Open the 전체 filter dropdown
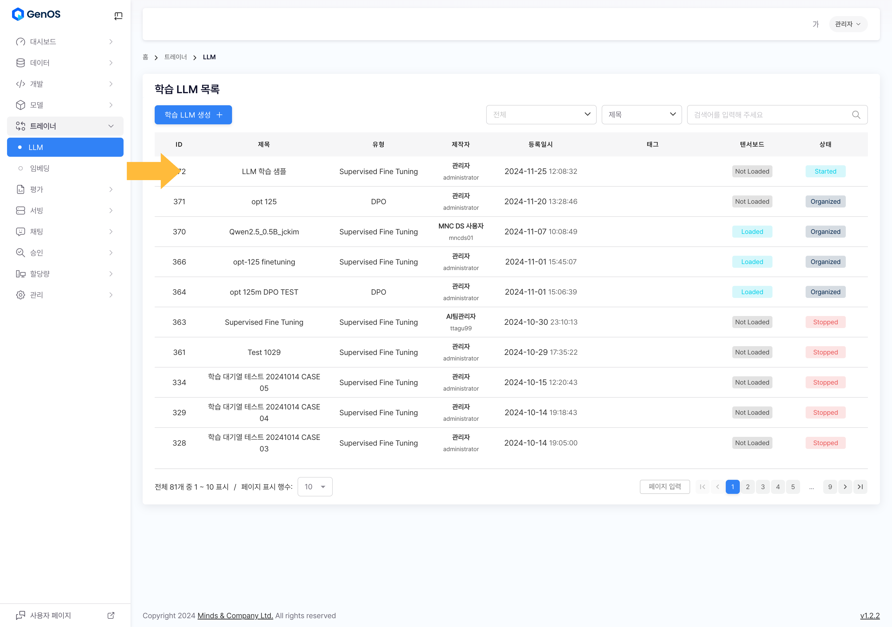This screenshot has width=892, height=627. point(541,115)
